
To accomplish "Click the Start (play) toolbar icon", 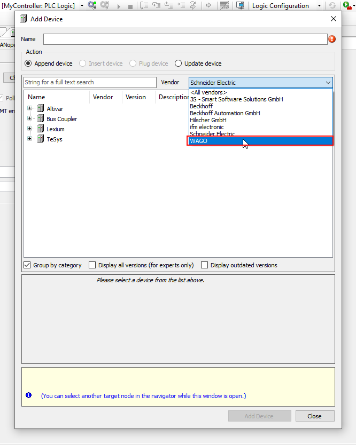I will click(x=119, y=6).
